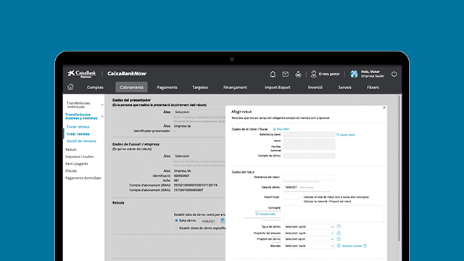Switch to the Pagaments tab

pos(167,87)
